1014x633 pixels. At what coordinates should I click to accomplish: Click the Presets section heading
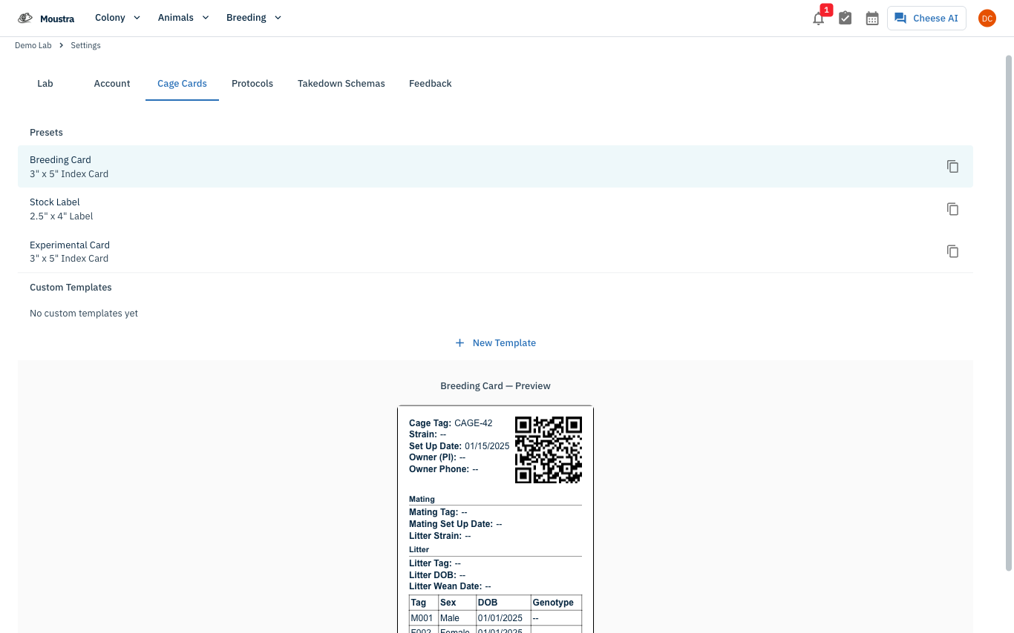coord(46,133)
